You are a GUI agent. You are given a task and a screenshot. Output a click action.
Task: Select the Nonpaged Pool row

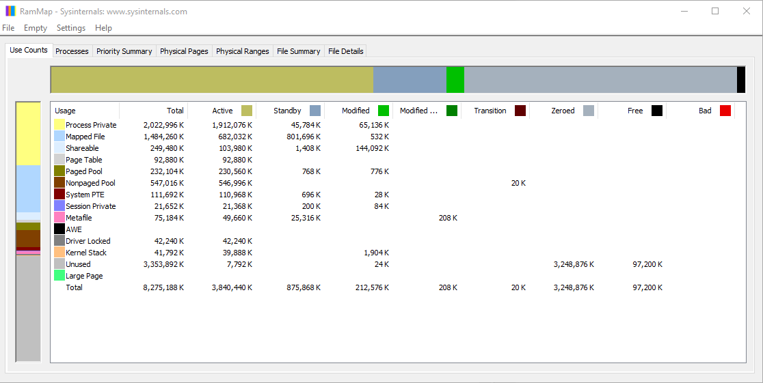[398, 183]
